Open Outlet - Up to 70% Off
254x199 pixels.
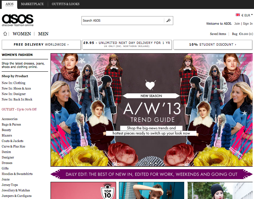click(19, 109)
